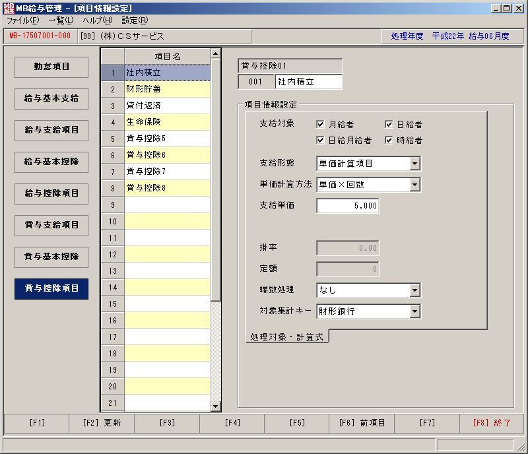
Task: Click the [F8] 終了 button
Action: [492, 423]
